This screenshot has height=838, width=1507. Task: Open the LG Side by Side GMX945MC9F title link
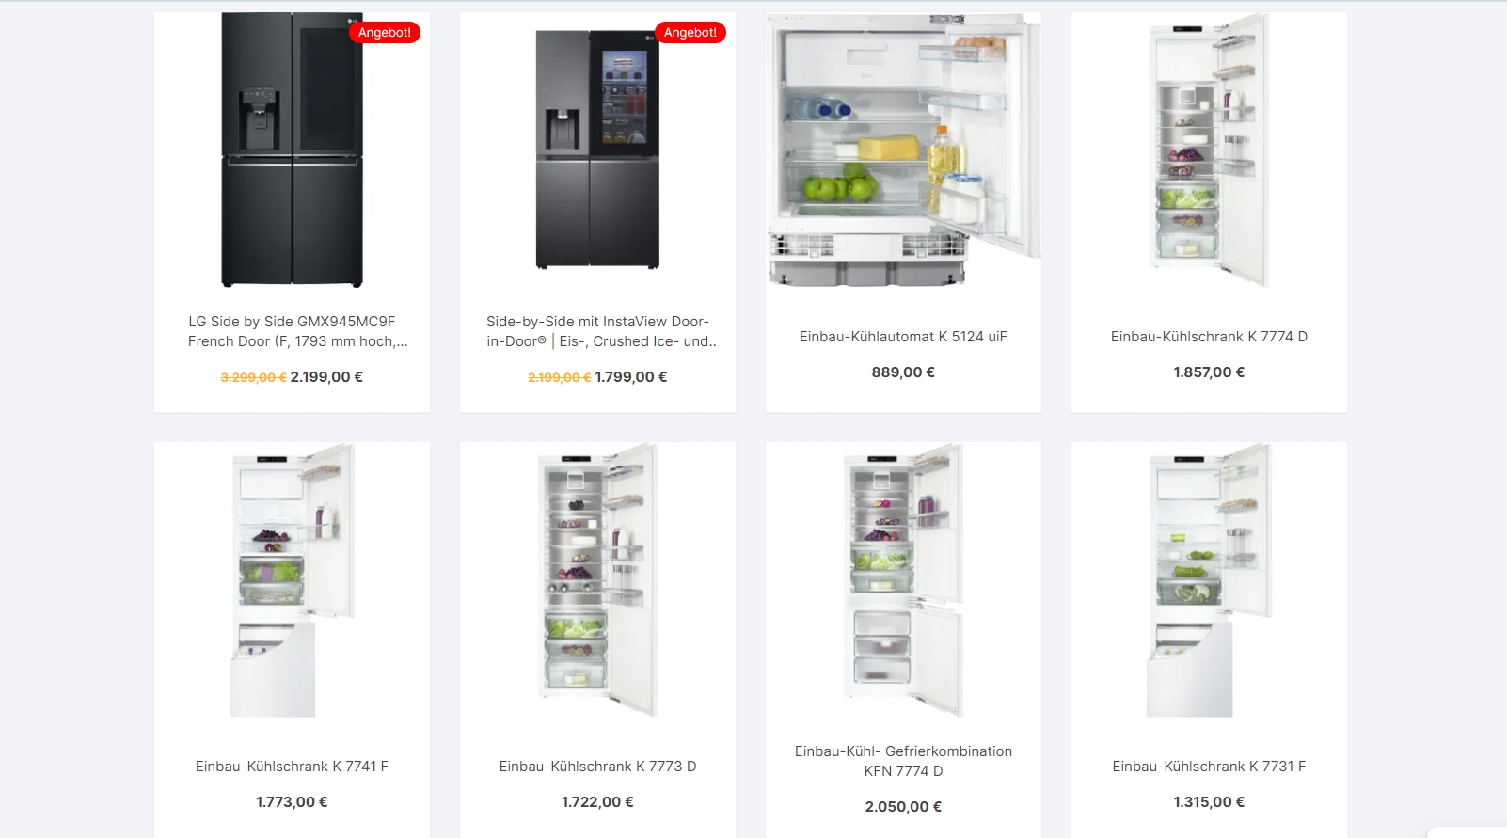click(x=297, y=331)
